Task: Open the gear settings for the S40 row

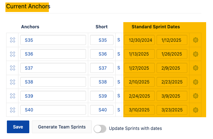Action: [196, 110]
